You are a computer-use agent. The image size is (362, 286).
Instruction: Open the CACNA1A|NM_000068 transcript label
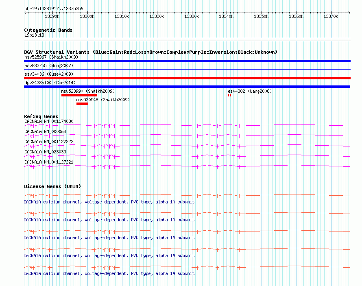point(45,131)
